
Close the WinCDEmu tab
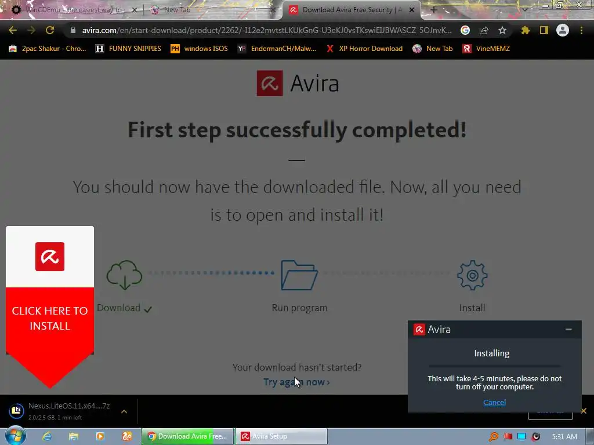135,10
